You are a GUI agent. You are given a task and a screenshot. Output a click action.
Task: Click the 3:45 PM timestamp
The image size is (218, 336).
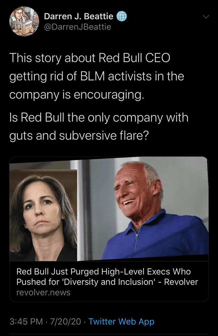[x=26, y=321]
